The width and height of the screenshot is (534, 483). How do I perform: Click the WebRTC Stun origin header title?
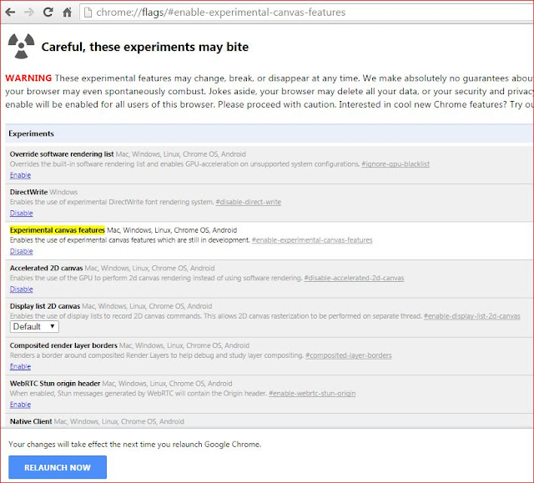[55, 384]
